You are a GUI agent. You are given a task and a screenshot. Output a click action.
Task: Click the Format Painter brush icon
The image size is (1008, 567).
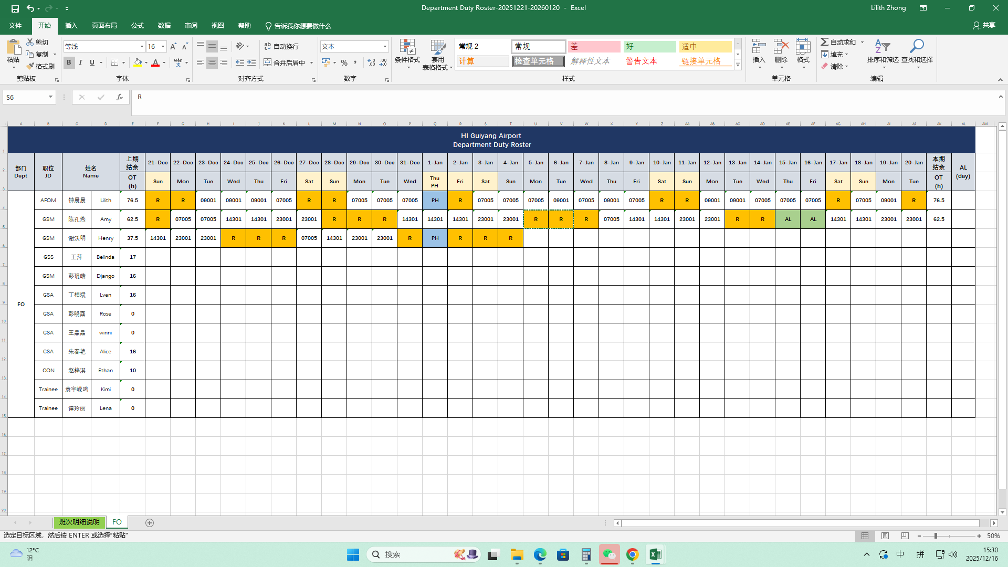[31, 66]
